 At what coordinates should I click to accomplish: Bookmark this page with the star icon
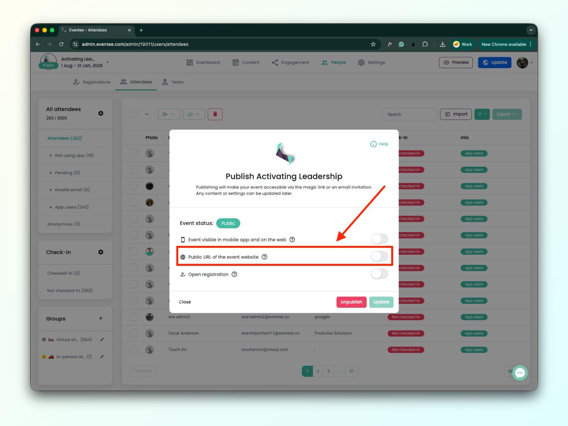click(373, 44)
